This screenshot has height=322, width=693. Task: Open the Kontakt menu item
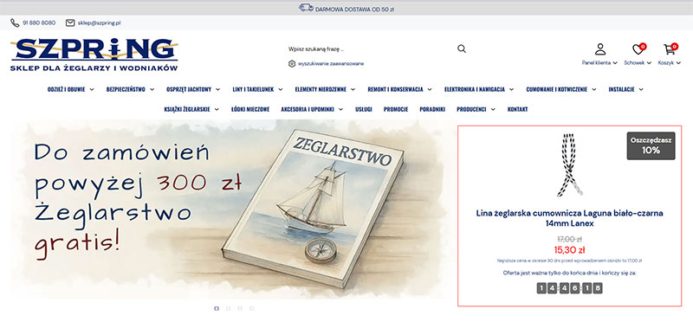(x=517, y=109)
